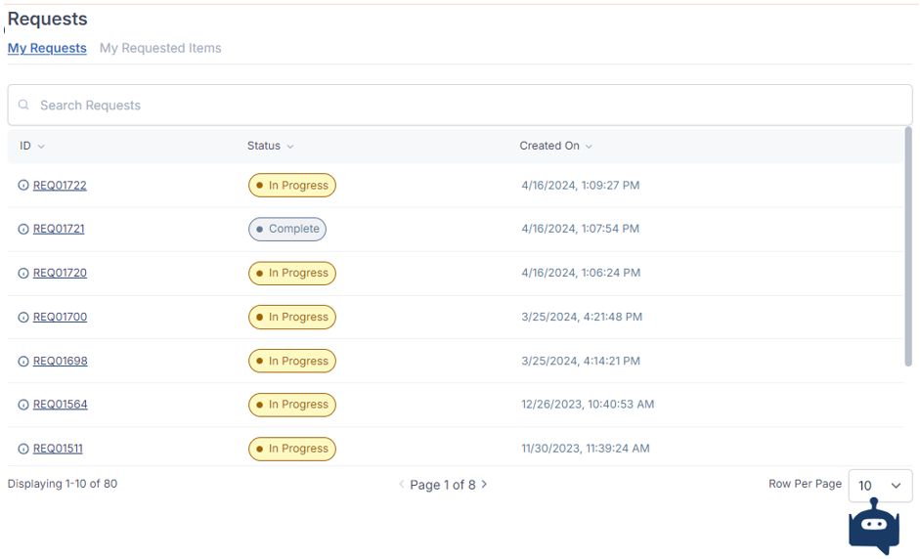Go to next page arrow
This screenshot has width=920, height=559.
(484, 484)
